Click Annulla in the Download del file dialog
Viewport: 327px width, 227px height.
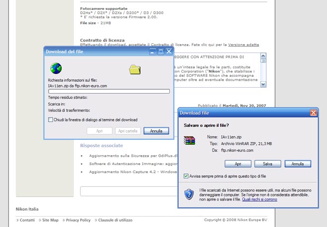tap(156, 131)
